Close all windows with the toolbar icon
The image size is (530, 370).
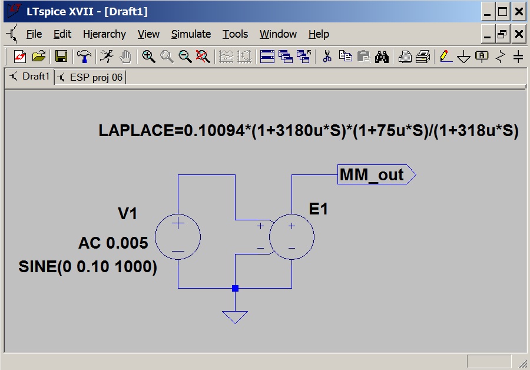coord(304,57)
